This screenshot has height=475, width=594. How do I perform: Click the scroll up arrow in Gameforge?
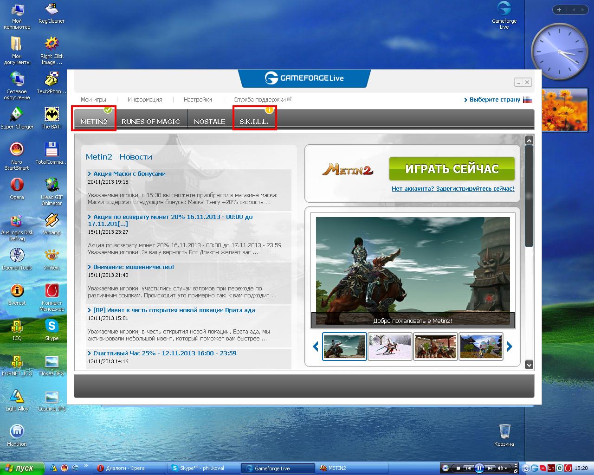(529, 140)
